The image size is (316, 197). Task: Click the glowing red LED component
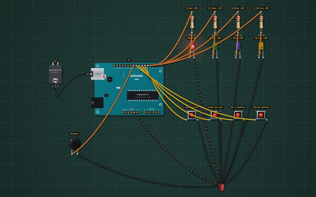[192, 46]
